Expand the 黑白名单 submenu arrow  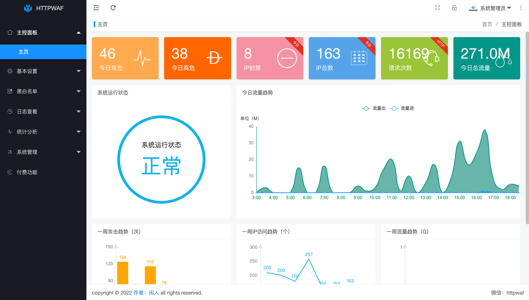[79, 91]
